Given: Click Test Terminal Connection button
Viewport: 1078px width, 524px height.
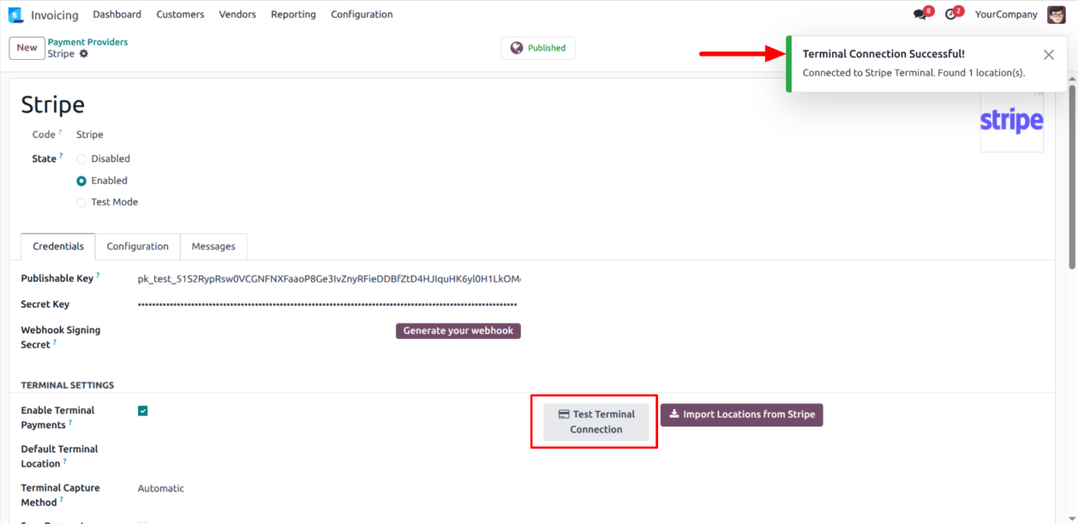Looking at the screenshot, I should click(x=596, y=422).
